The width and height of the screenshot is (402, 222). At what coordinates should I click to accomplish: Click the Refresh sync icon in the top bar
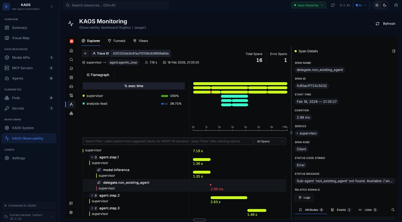coord(333,5)
